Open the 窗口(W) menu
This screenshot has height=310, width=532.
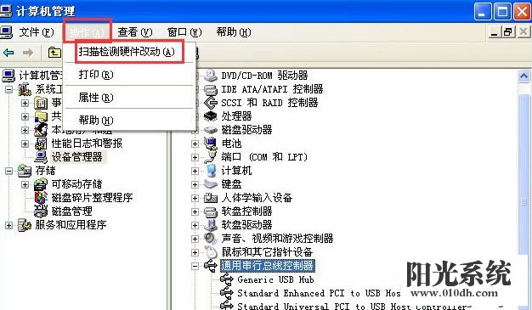pos(184,32)
